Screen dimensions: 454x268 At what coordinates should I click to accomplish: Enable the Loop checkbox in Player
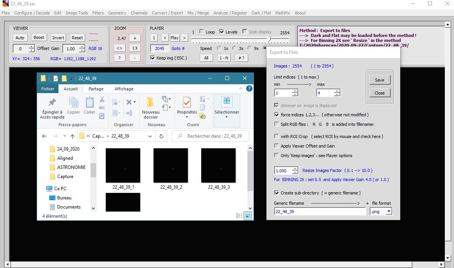pyautogui.click(x=202, y=32)
